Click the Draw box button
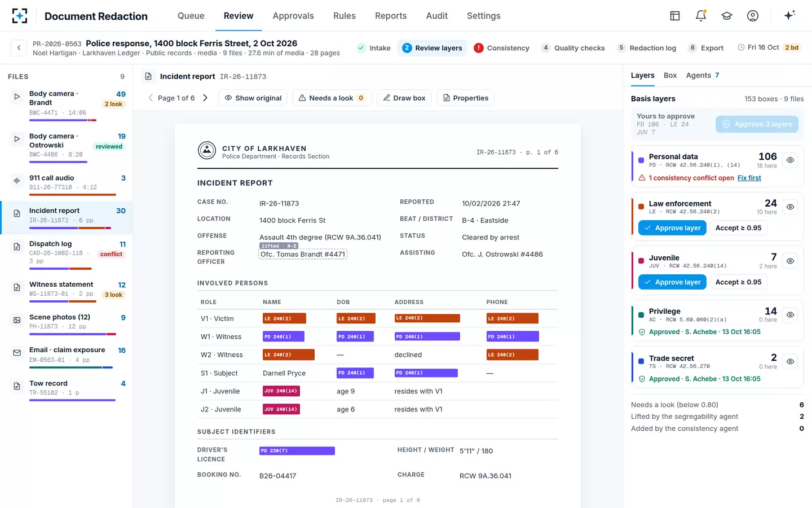 pyautogui.click(x=404, y=98)
